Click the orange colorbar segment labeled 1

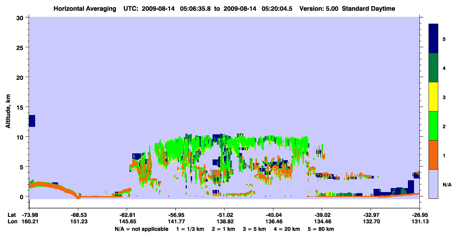coord(433,155)
